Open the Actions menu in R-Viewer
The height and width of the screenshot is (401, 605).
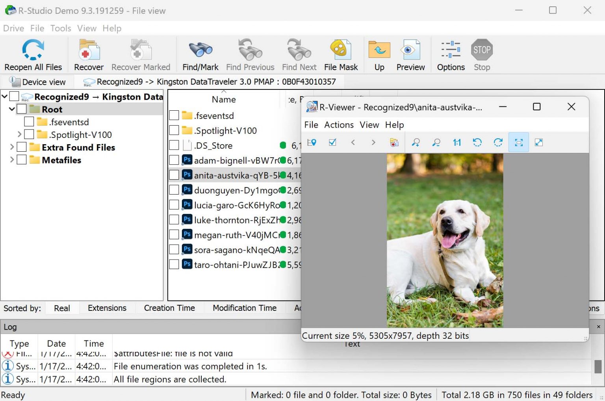[x=339, y=125]
